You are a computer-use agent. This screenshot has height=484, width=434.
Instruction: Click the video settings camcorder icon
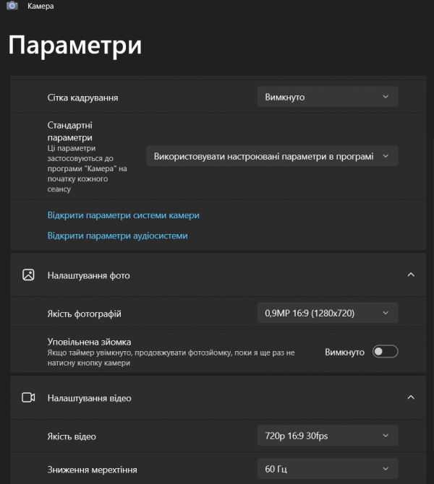pyautogui.click(x=28, y=397)
